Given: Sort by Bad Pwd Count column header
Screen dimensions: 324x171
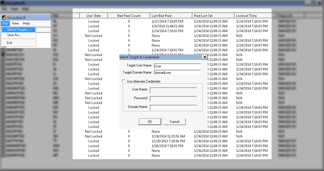Looking at the screenshot, I should [129, 16].
